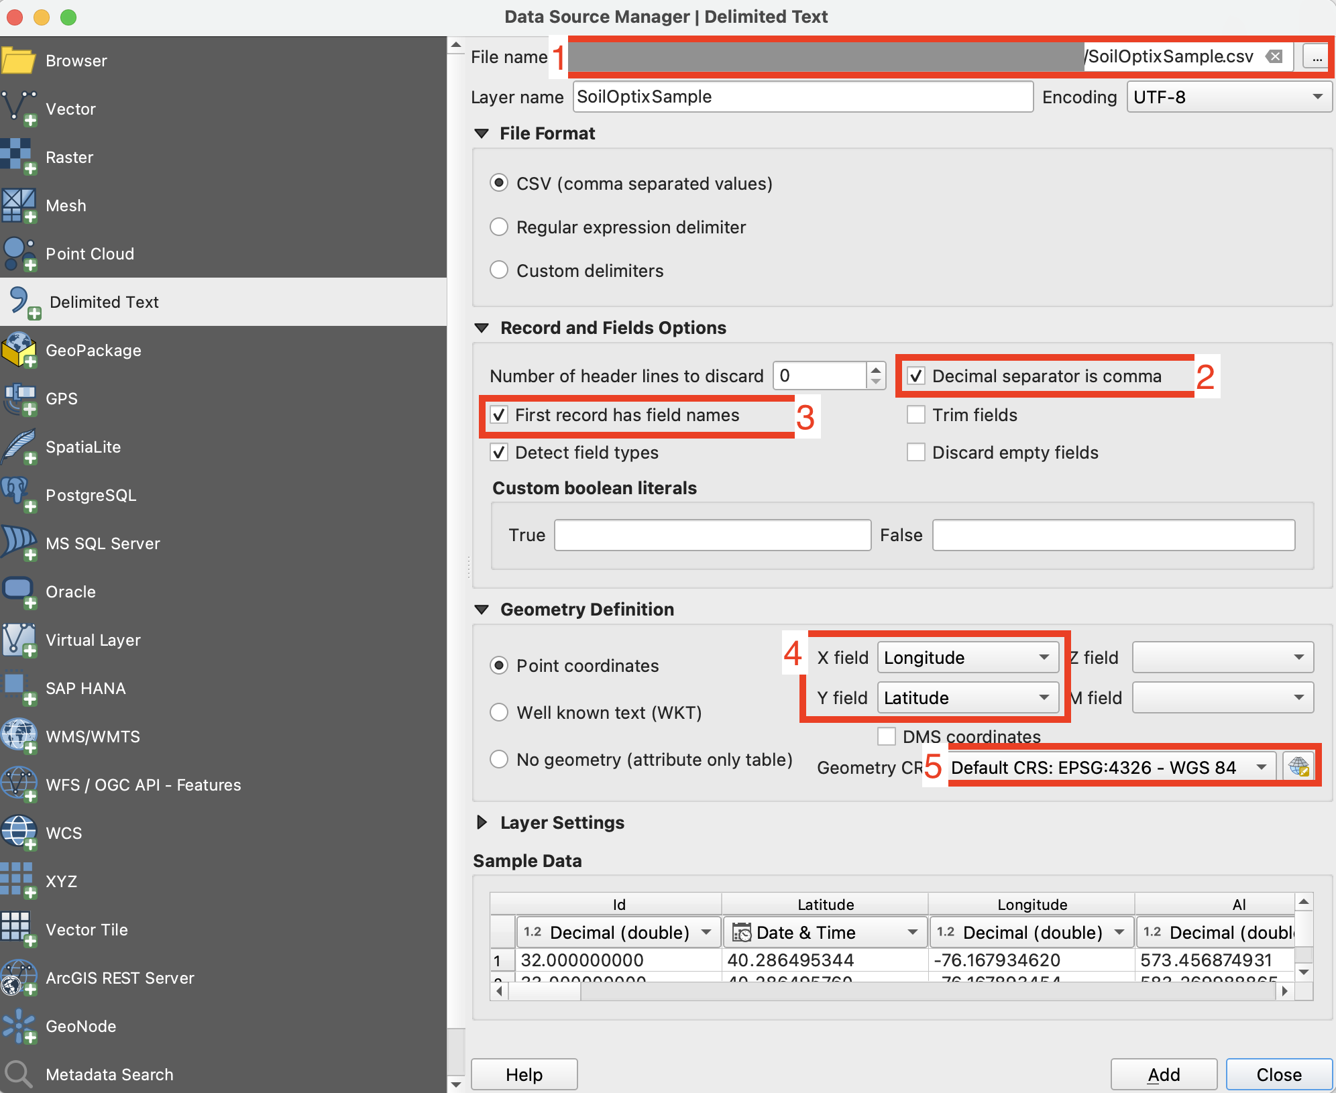Click the GeoPackage icon in sidebar

pos(19,350)
